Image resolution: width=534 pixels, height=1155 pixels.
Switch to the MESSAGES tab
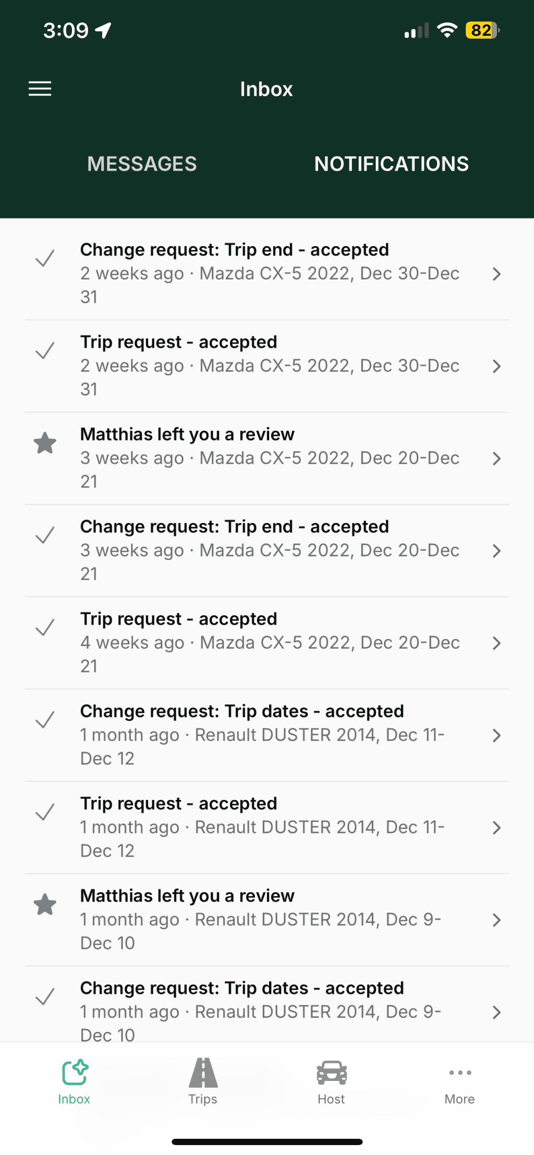(x=142, y=164)
